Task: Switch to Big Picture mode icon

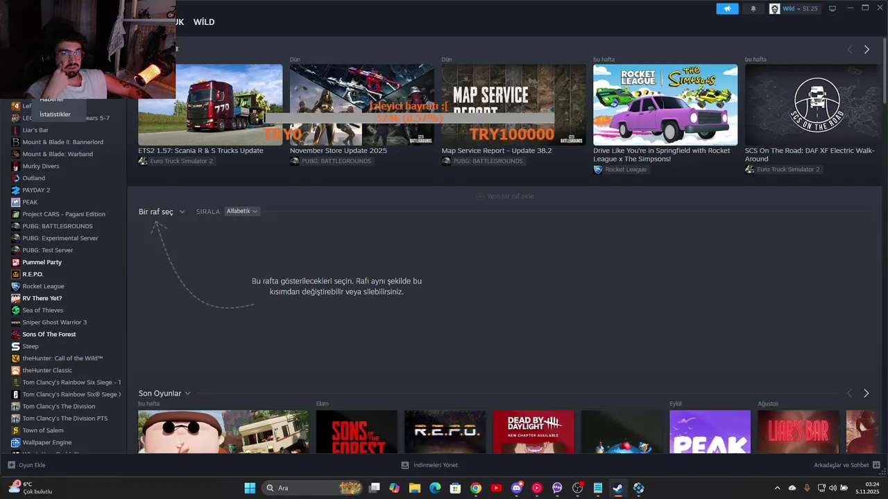Action: (x=832, y=8)
